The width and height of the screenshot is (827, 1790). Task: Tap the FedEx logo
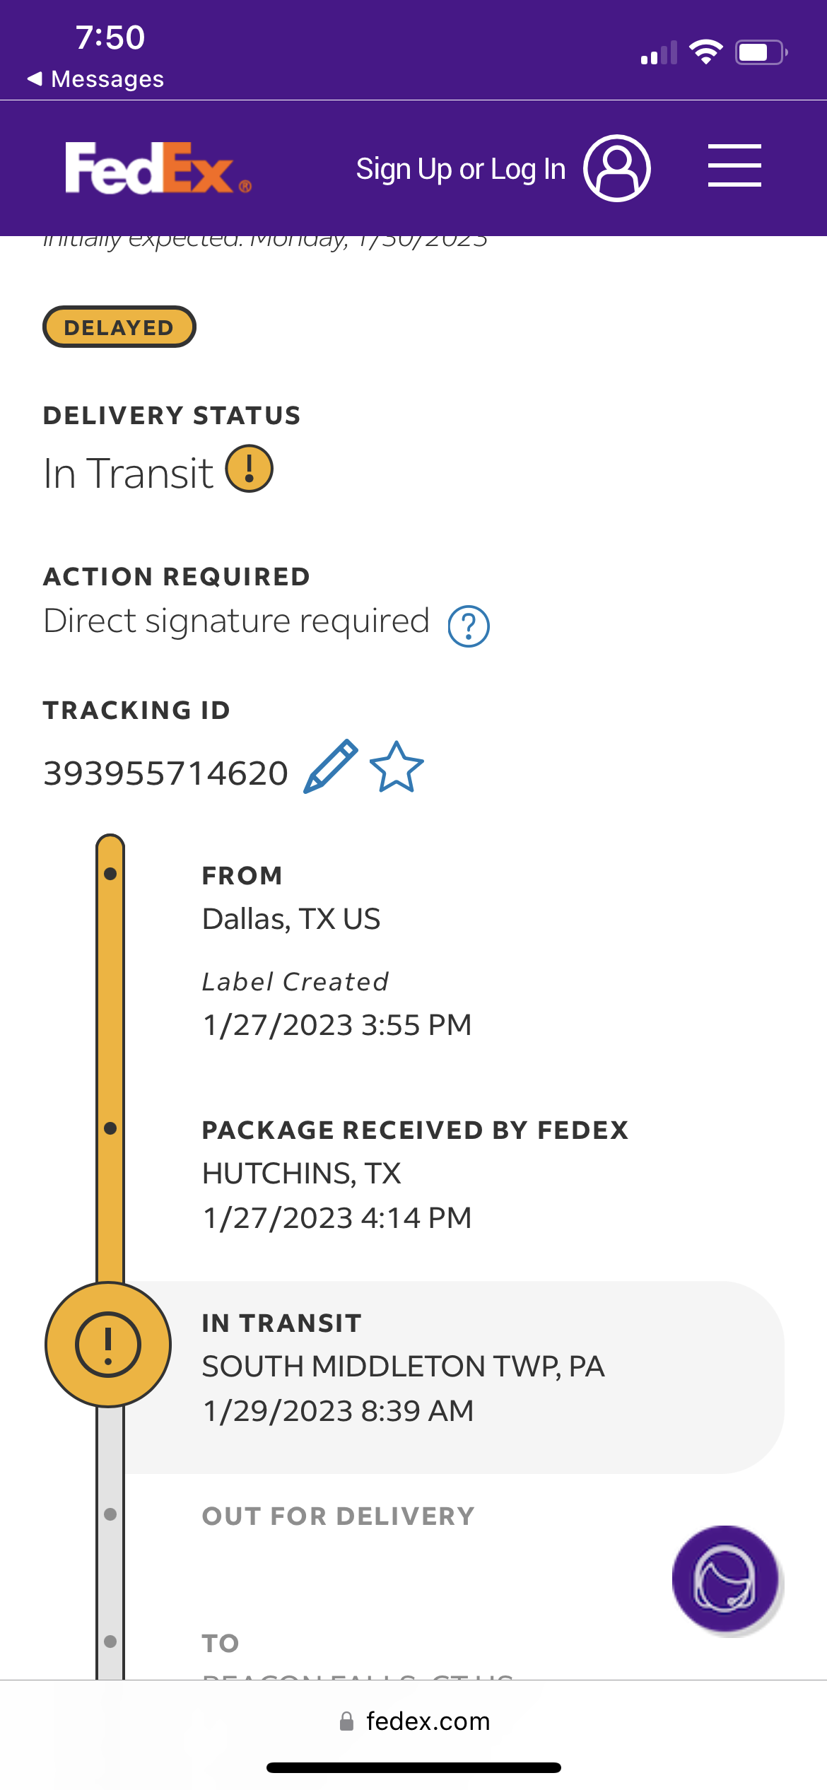point(158,168)
